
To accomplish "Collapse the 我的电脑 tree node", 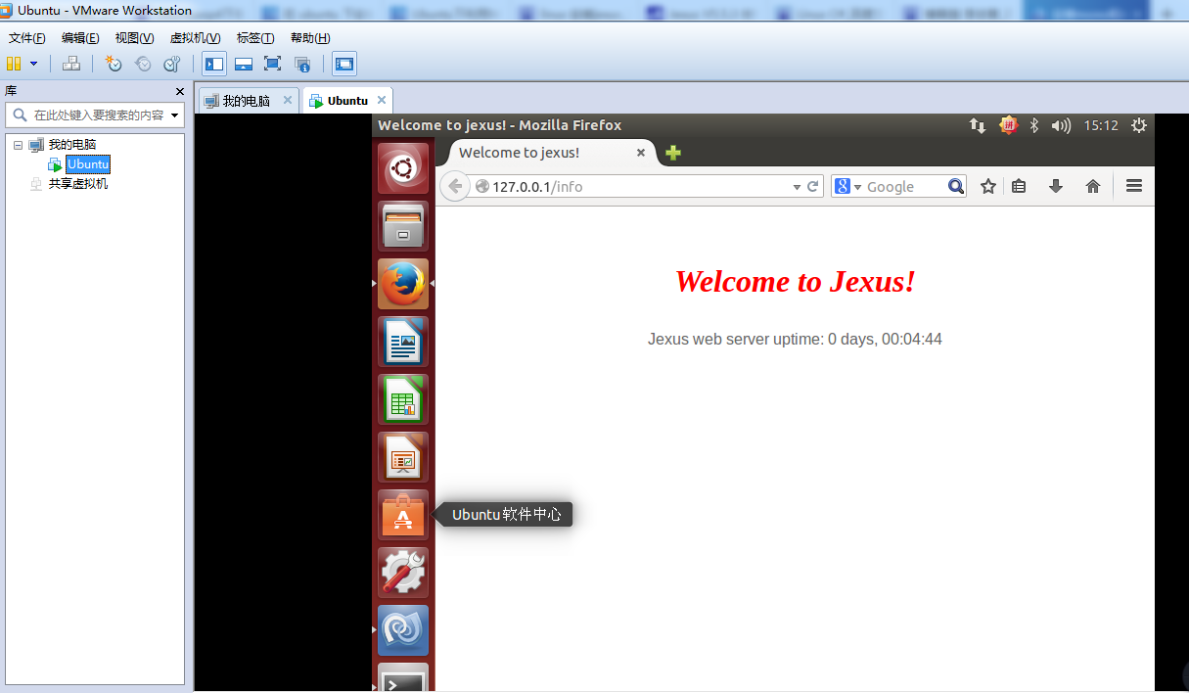I will click(x=18, y=145).
